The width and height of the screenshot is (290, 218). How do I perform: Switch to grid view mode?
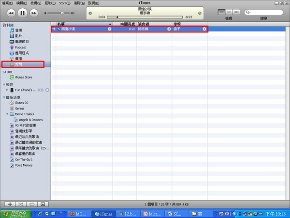coord(229,12)
